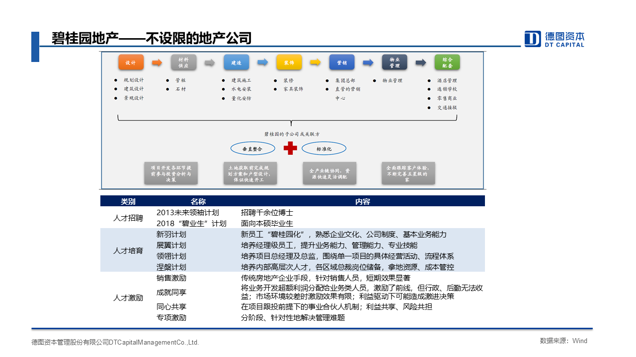
Task: Click the 涅槃计划 cell
Action: (x=171, y=267)
